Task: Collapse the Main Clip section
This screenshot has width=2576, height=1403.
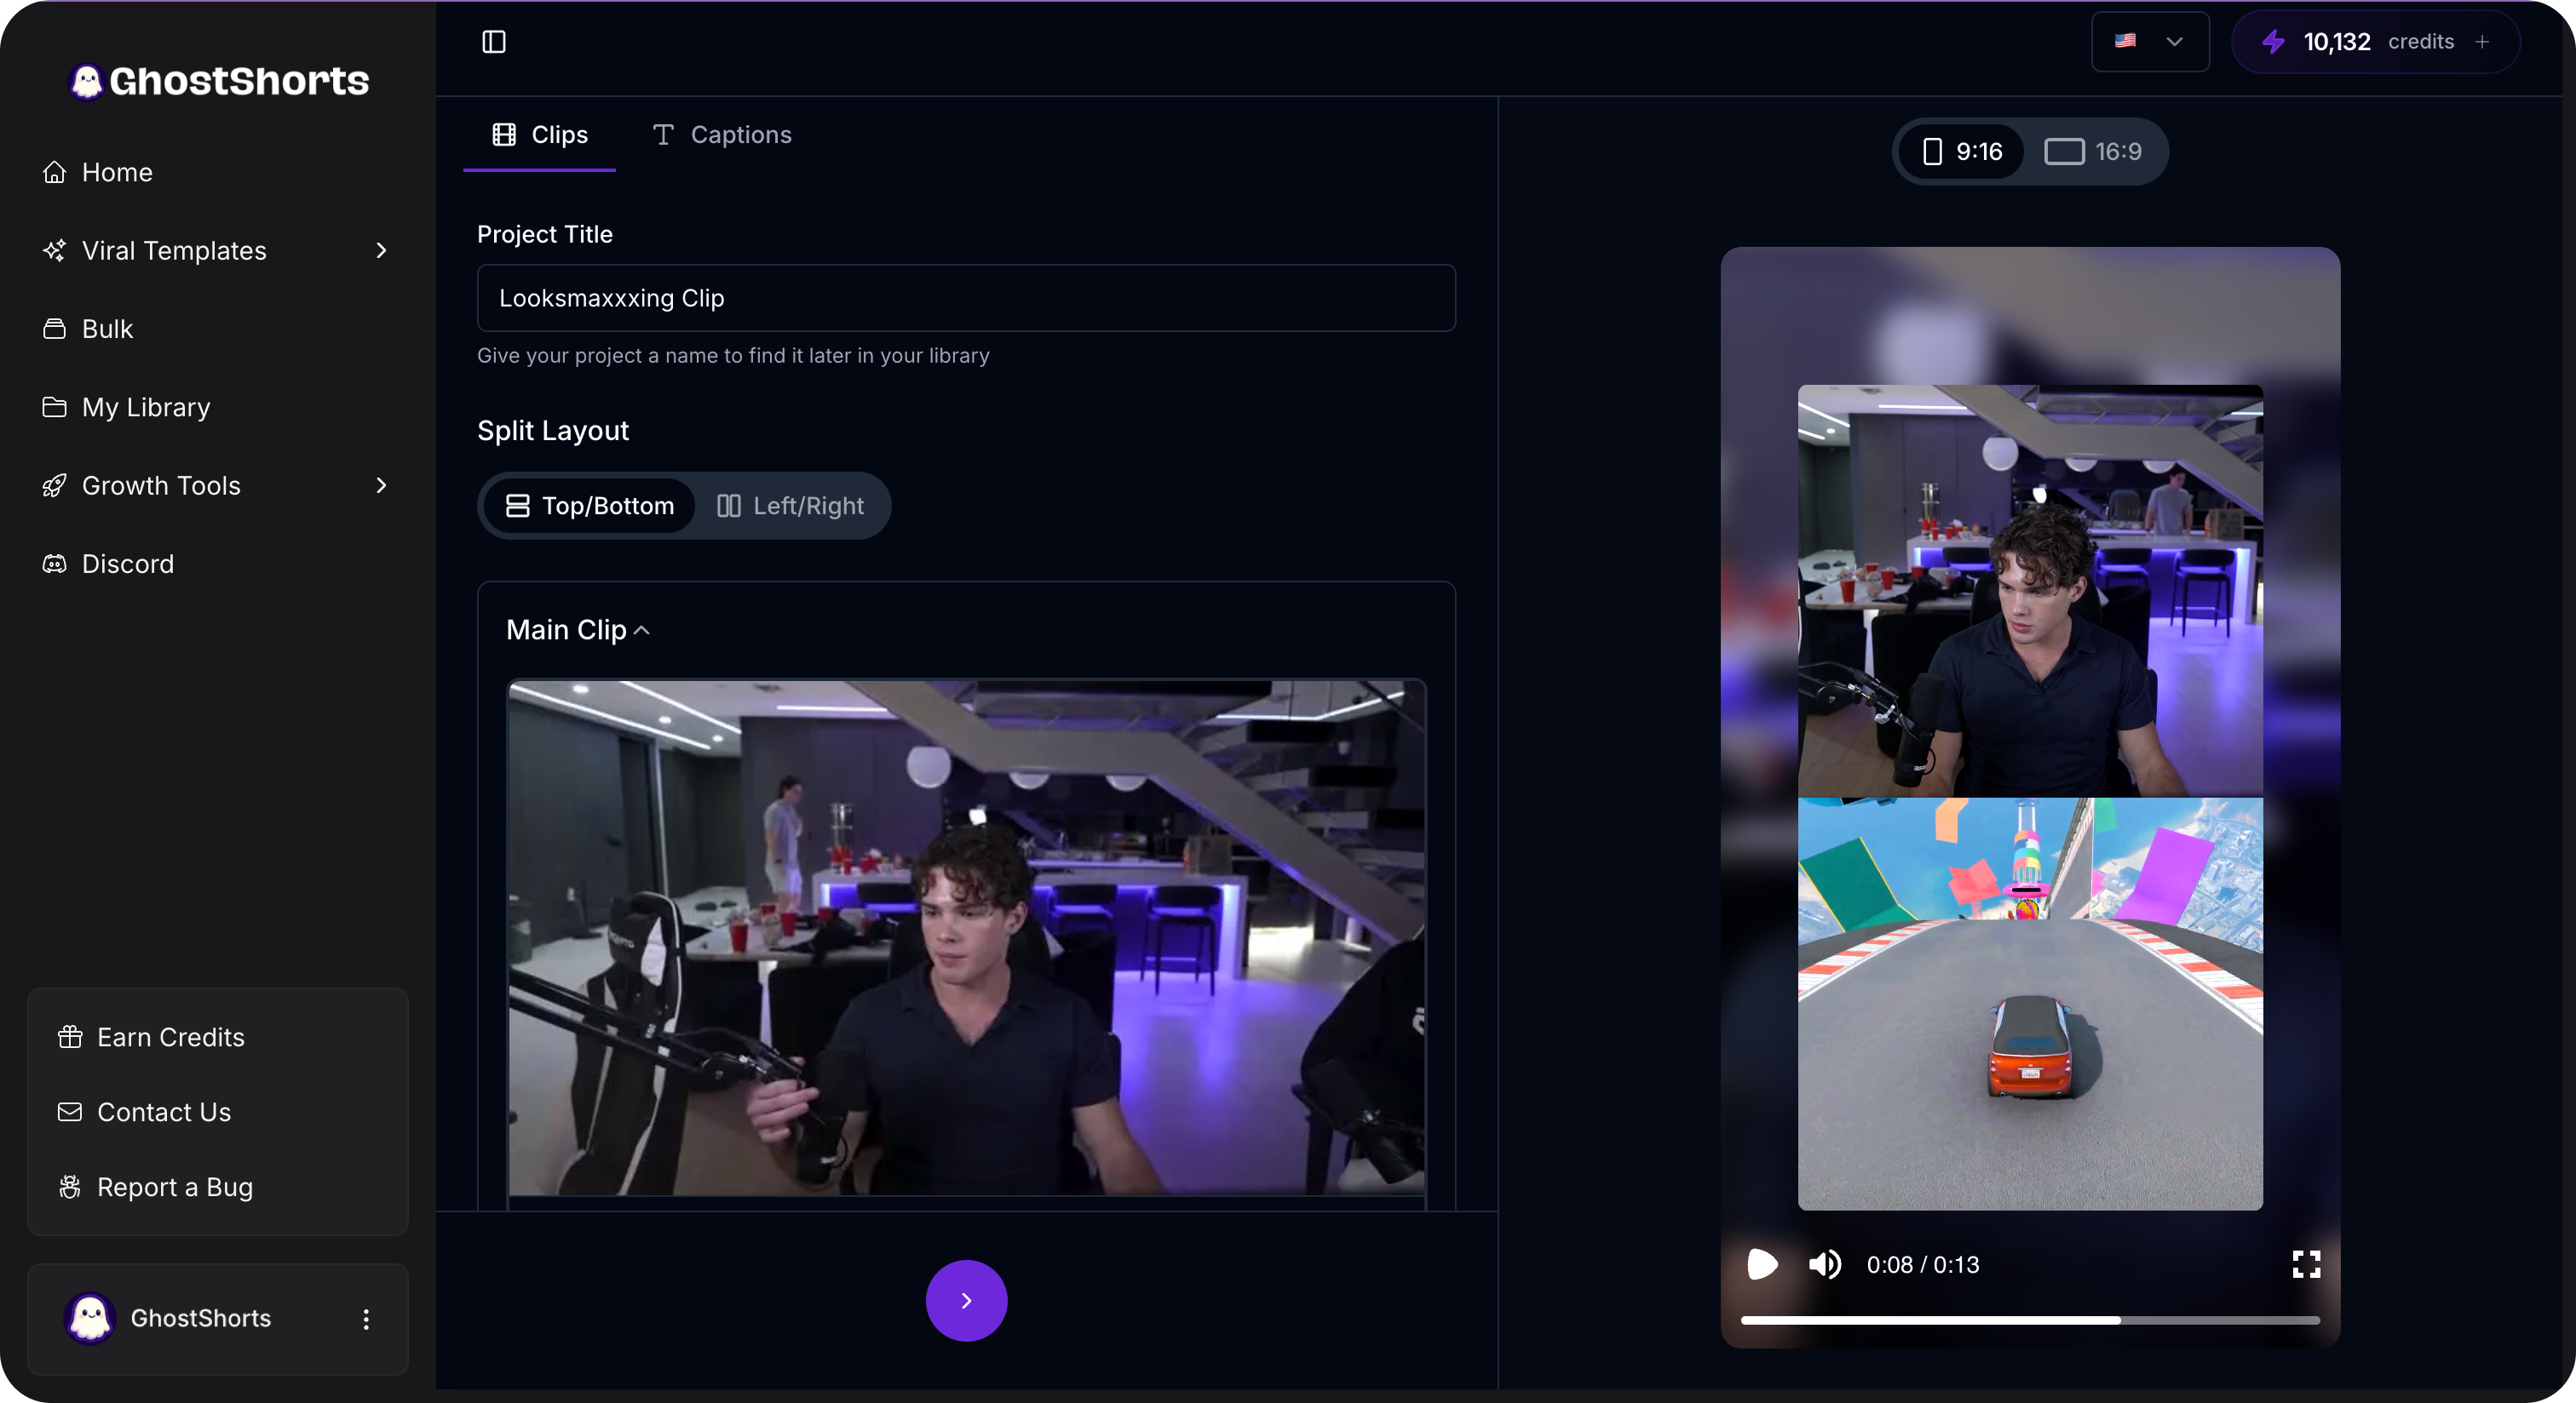Action: pos(641,631)
